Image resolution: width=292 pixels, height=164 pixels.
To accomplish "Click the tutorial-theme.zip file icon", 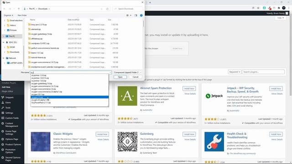I will point(29,57).
